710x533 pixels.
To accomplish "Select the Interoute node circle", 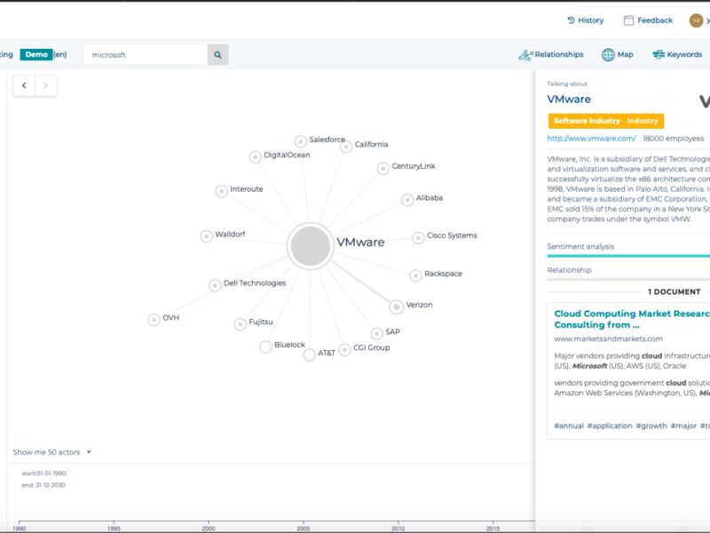I will 221,191.
